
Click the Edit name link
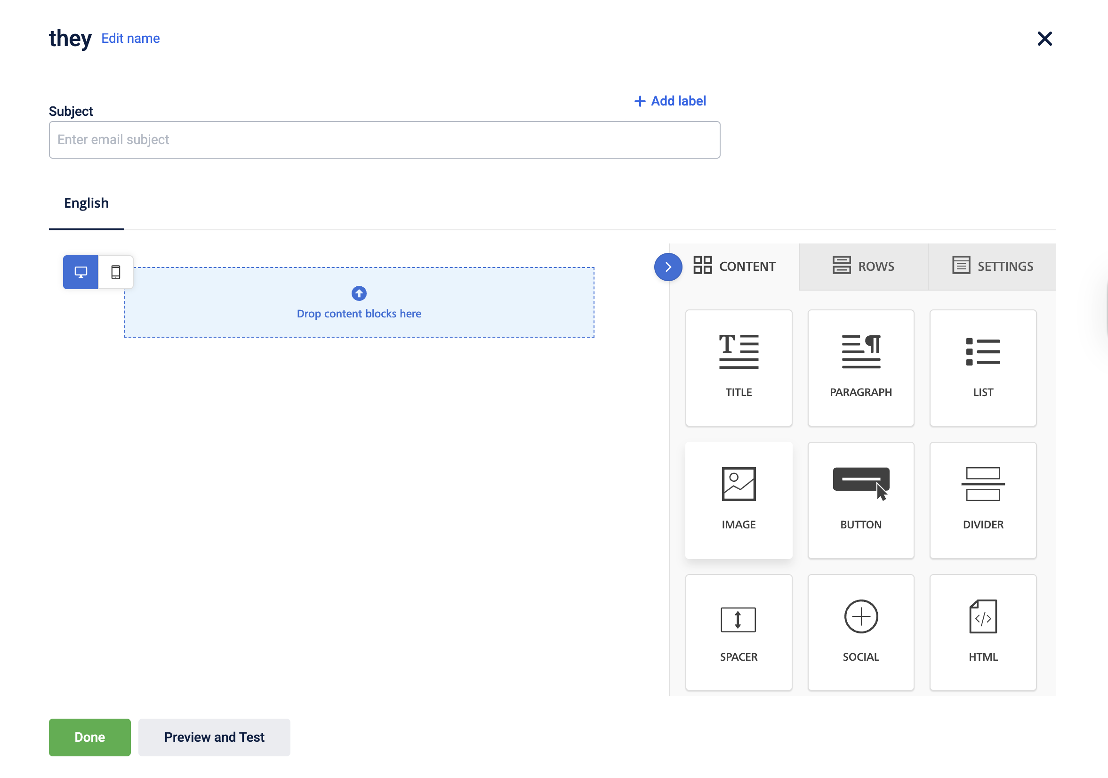coord(130,38)
